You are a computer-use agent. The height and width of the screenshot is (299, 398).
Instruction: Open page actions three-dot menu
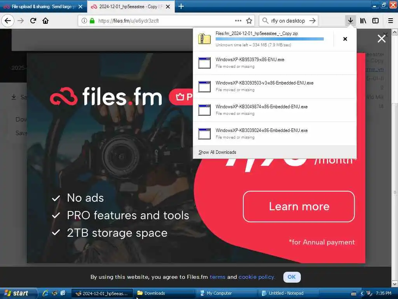point(238,21)
